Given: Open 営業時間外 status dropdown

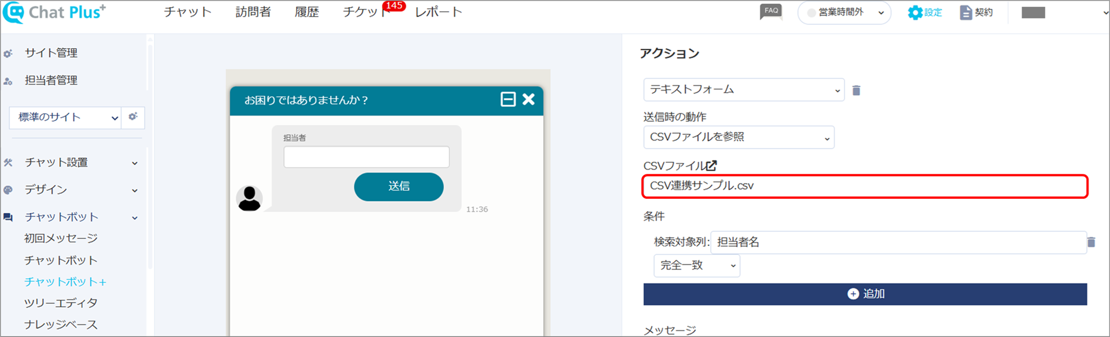Looking at the screenshot, I should [x=844, y=13].
